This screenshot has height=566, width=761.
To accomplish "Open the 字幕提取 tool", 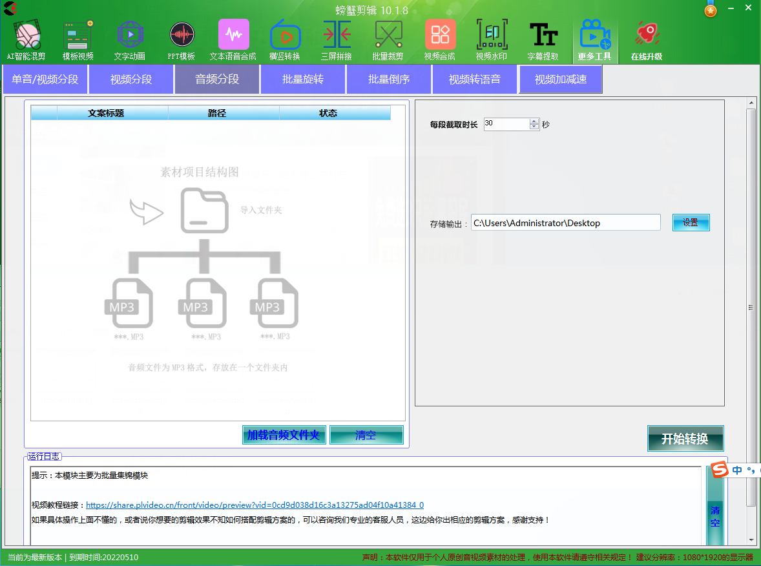I will coord(543,41).
